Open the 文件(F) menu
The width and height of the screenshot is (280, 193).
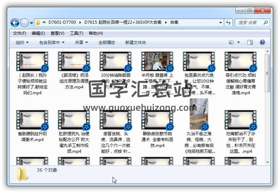click(20, 33)
